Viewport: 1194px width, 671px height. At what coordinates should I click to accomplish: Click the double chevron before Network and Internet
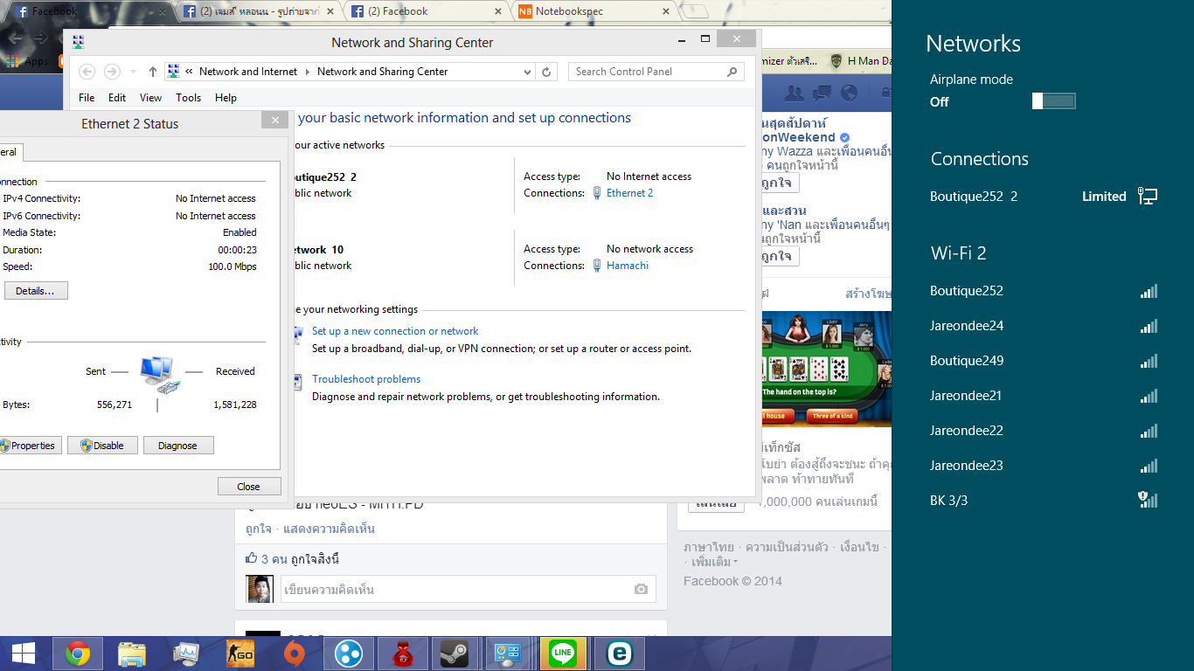point(189,72)
